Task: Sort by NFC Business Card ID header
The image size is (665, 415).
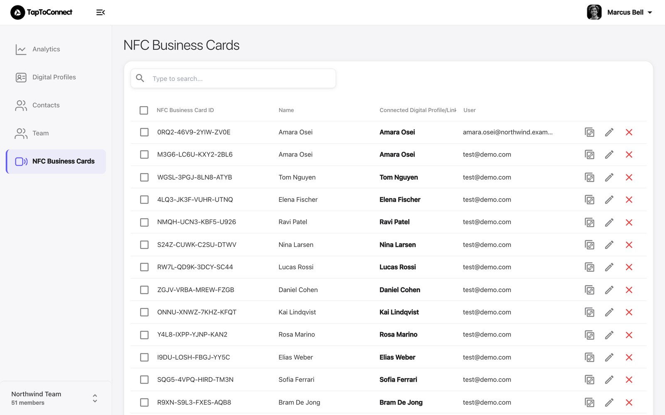Action: point(185,110)
